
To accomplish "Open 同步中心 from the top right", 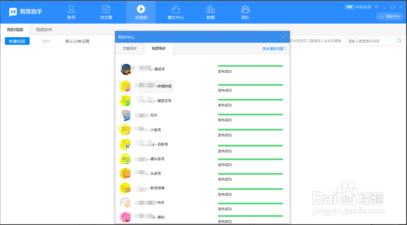I will (x=390, y=17).
